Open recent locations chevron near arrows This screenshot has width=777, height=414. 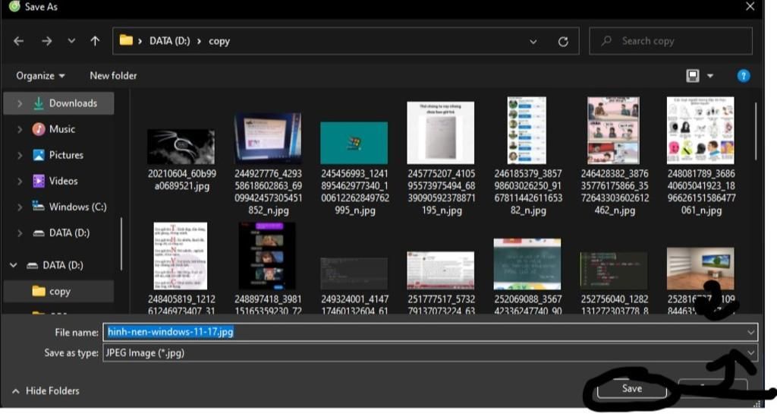(71, 41)
